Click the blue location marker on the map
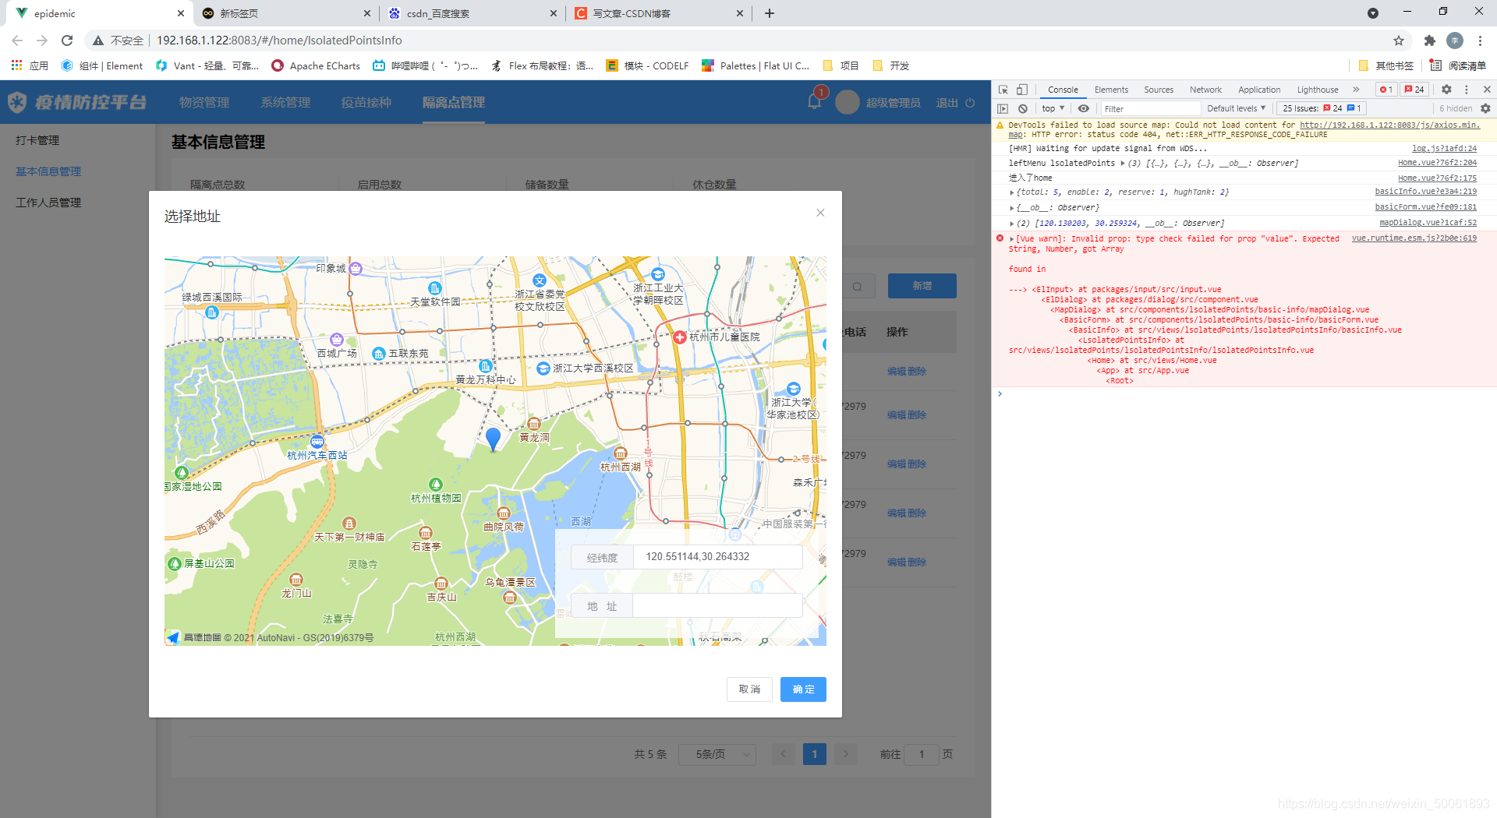1497x818 pixels. tap(493, 439)
